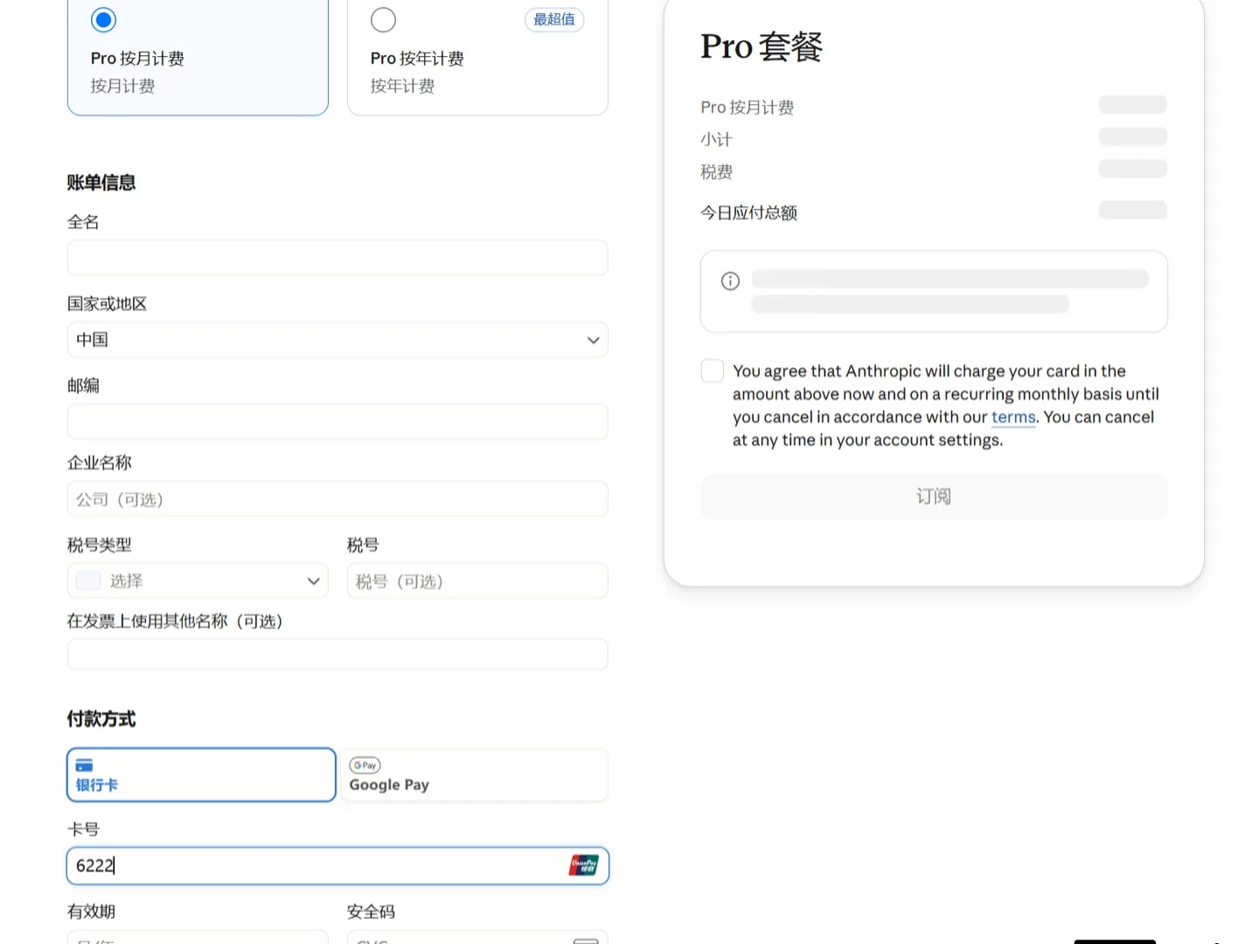
Task: Click the 卡号 card number field
Action: pos(337,865)
